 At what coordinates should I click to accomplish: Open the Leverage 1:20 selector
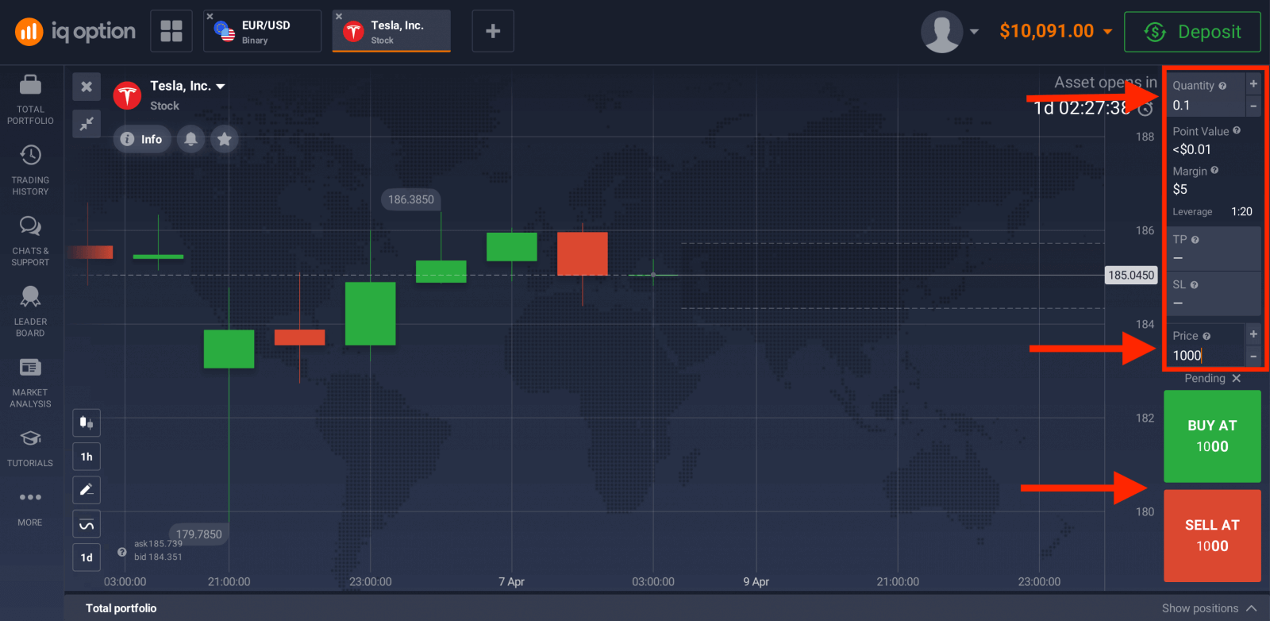coord(1212,212)
